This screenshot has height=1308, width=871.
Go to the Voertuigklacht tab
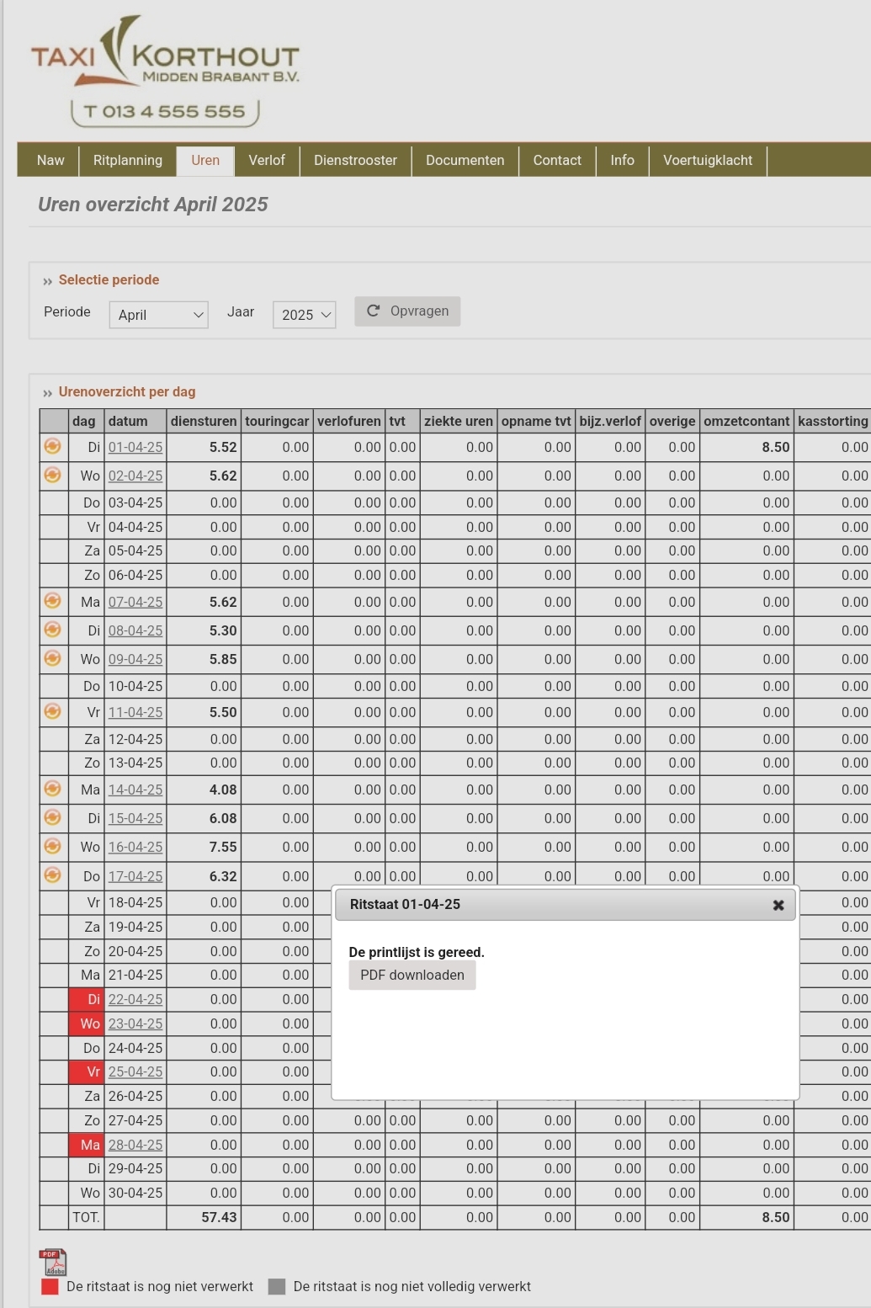[x=707, y=160]
